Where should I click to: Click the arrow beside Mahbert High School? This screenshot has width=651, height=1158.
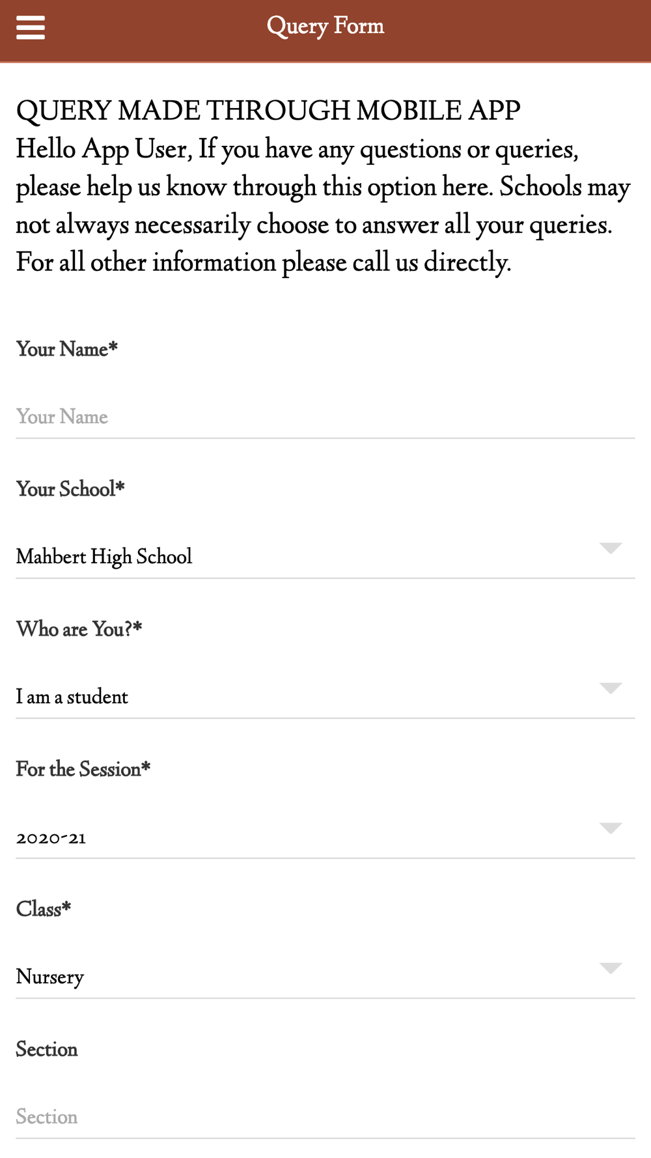(610, 548)
